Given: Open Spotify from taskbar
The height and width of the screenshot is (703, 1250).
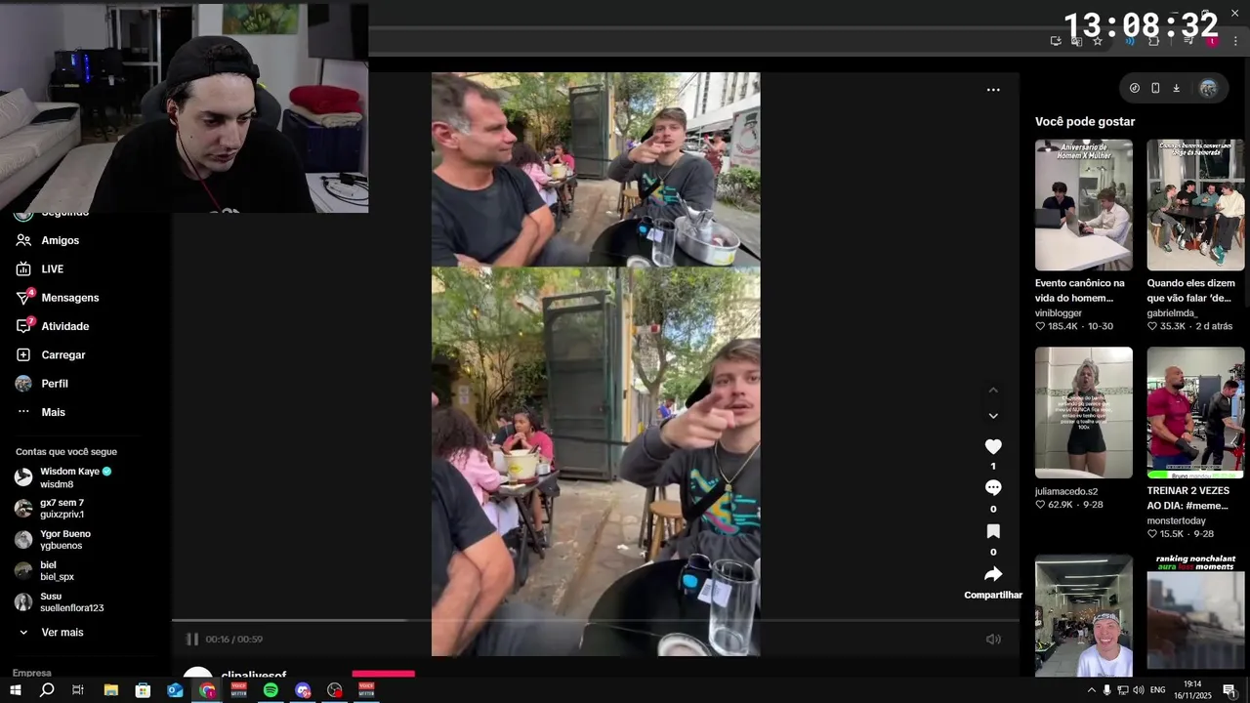Looking at the screenshot, I should click(x=271, y=690).
